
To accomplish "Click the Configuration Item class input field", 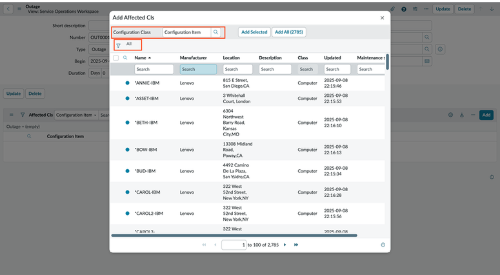I will (187, 32).
